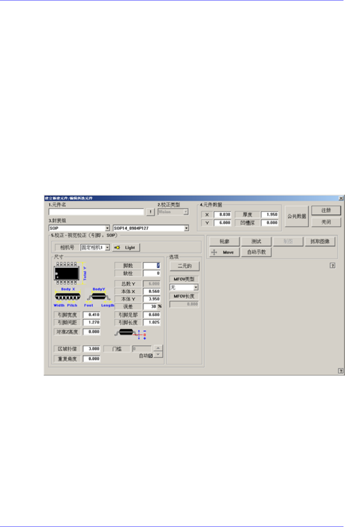The height and width of the screenshot is (527, 345).
Task: Click the 区域补偿 field with 3.000
Action: [91, 349]
